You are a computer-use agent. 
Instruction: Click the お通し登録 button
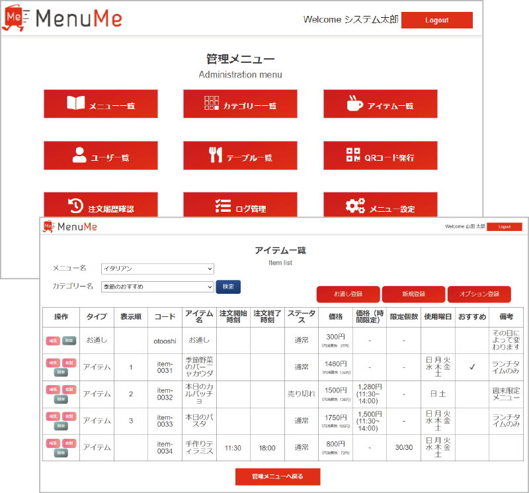348,294
